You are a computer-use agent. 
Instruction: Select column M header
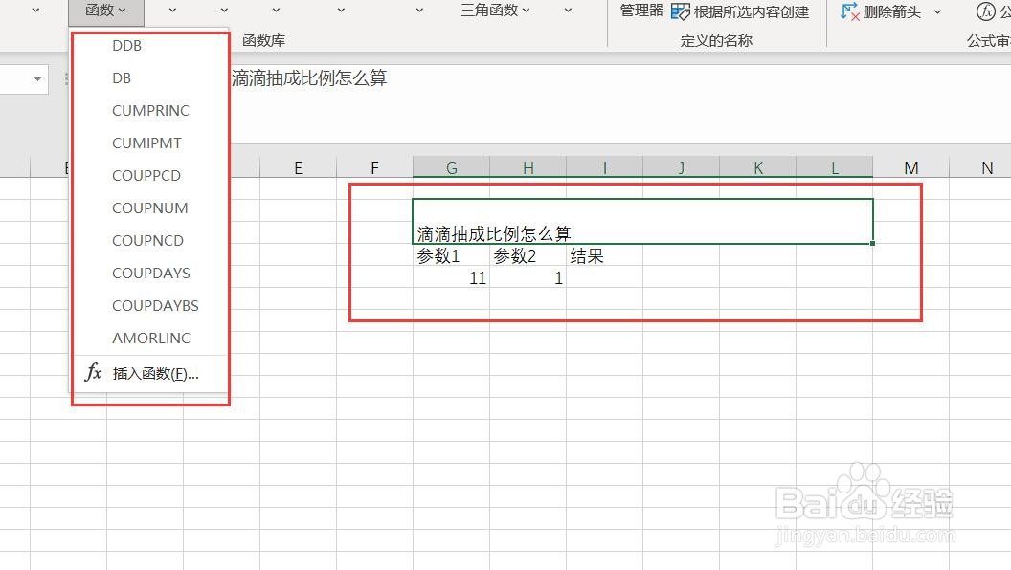(911, 167)
